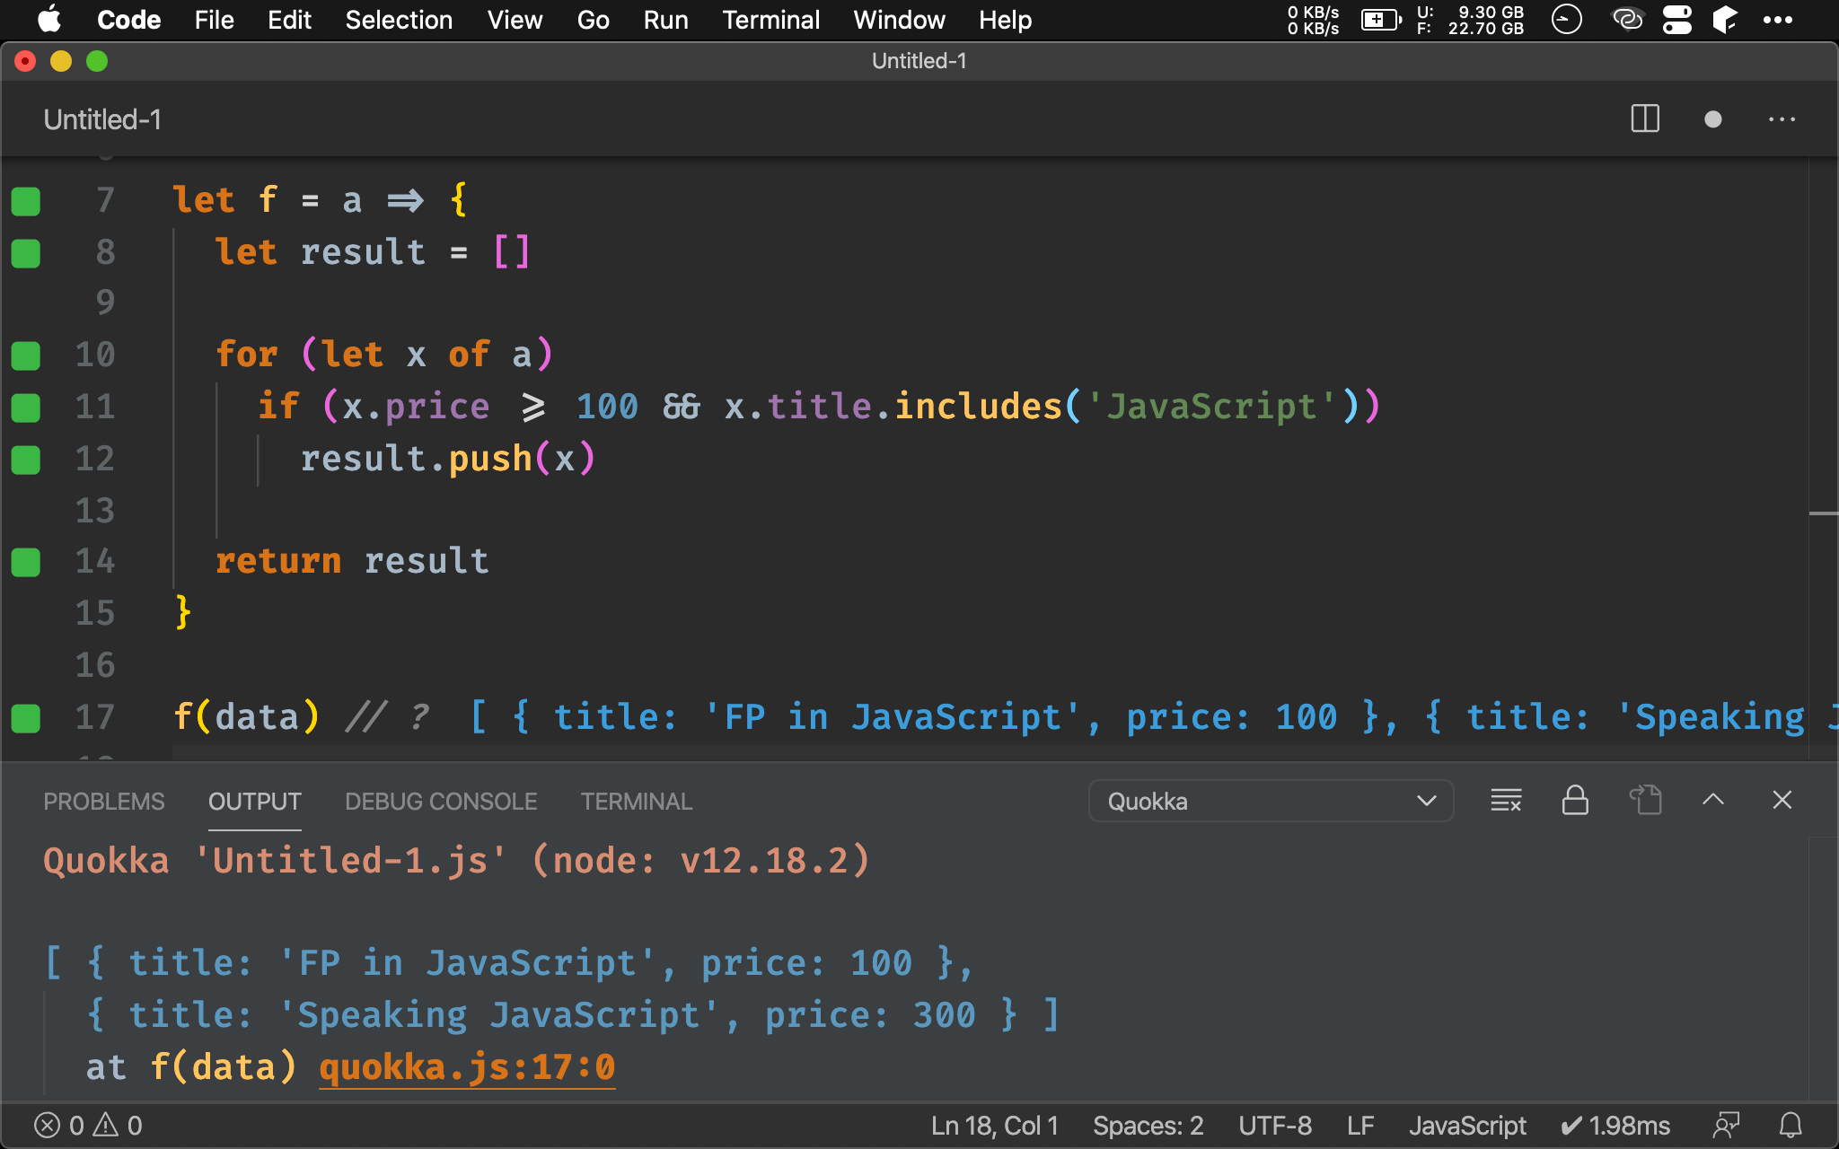
Task: Click the split editor right icon
Action: tap(1645, 119)
